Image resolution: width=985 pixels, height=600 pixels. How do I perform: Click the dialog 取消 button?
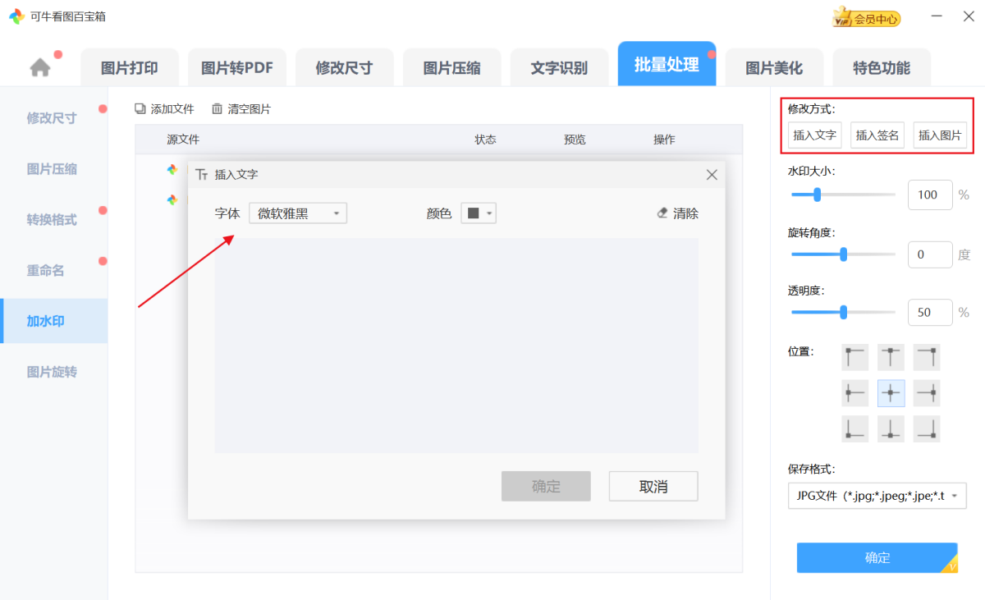click(653, 486)
